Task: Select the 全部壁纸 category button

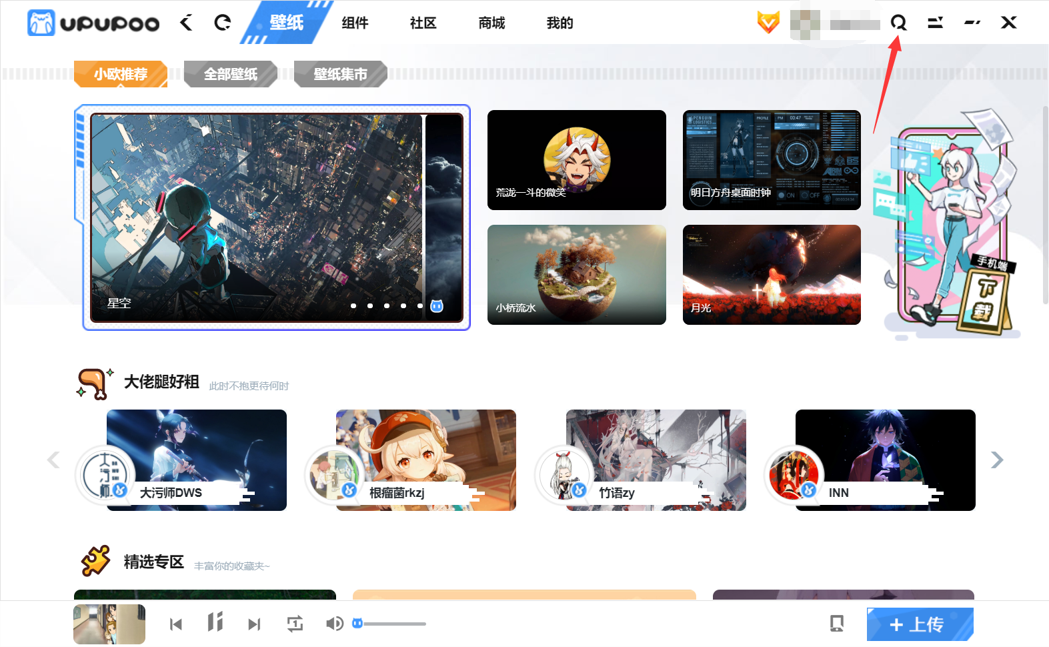Action: click(x=230, y=74)
